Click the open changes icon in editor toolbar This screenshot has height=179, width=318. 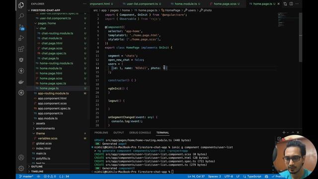click(285, 4)
